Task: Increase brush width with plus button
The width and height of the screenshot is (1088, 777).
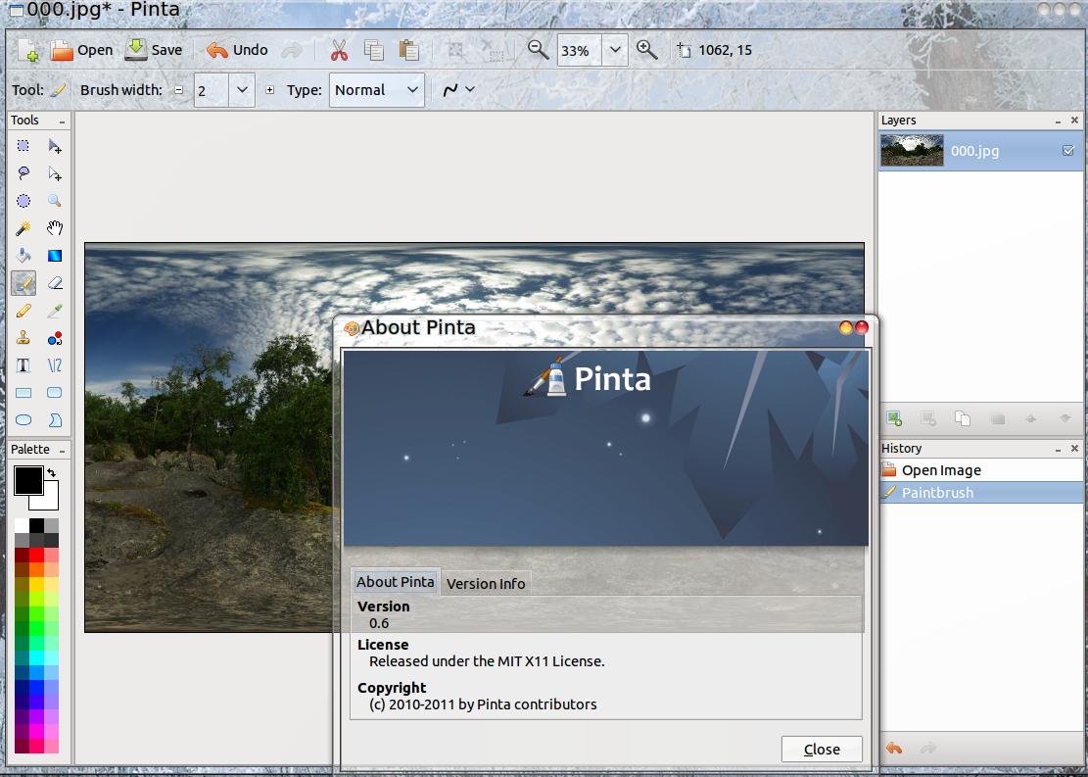Action: click(270, 89)
